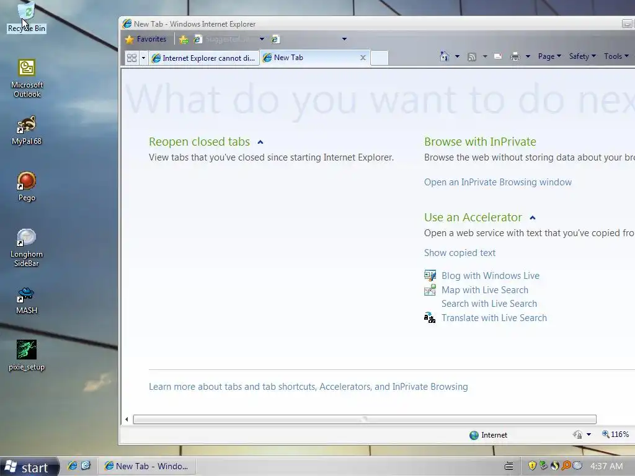Click the Protected Mode status icon
Viewport: 635px width, 476px height.
(577, 434)
